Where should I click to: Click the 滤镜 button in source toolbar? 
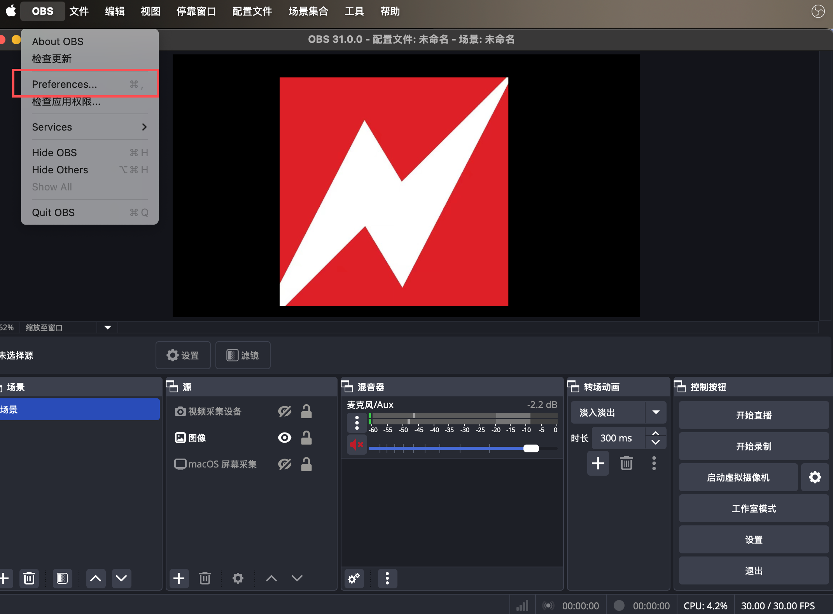(243, 355)
